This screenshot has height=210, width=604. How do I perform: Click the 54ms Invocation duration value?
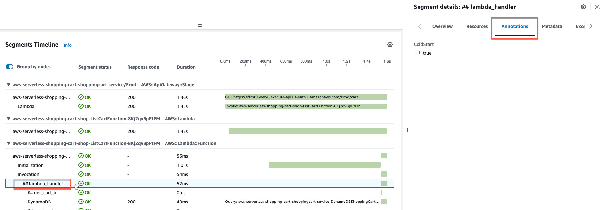(182, 174)
